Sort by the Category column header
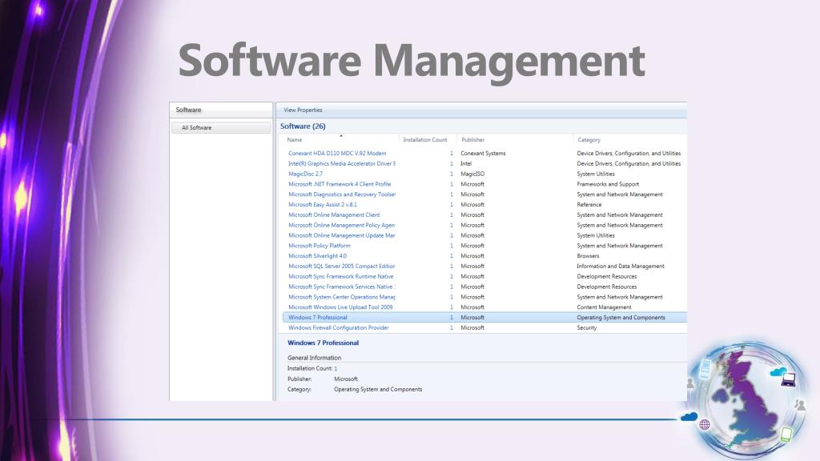820x461 pixels. [x=589, y=140]
